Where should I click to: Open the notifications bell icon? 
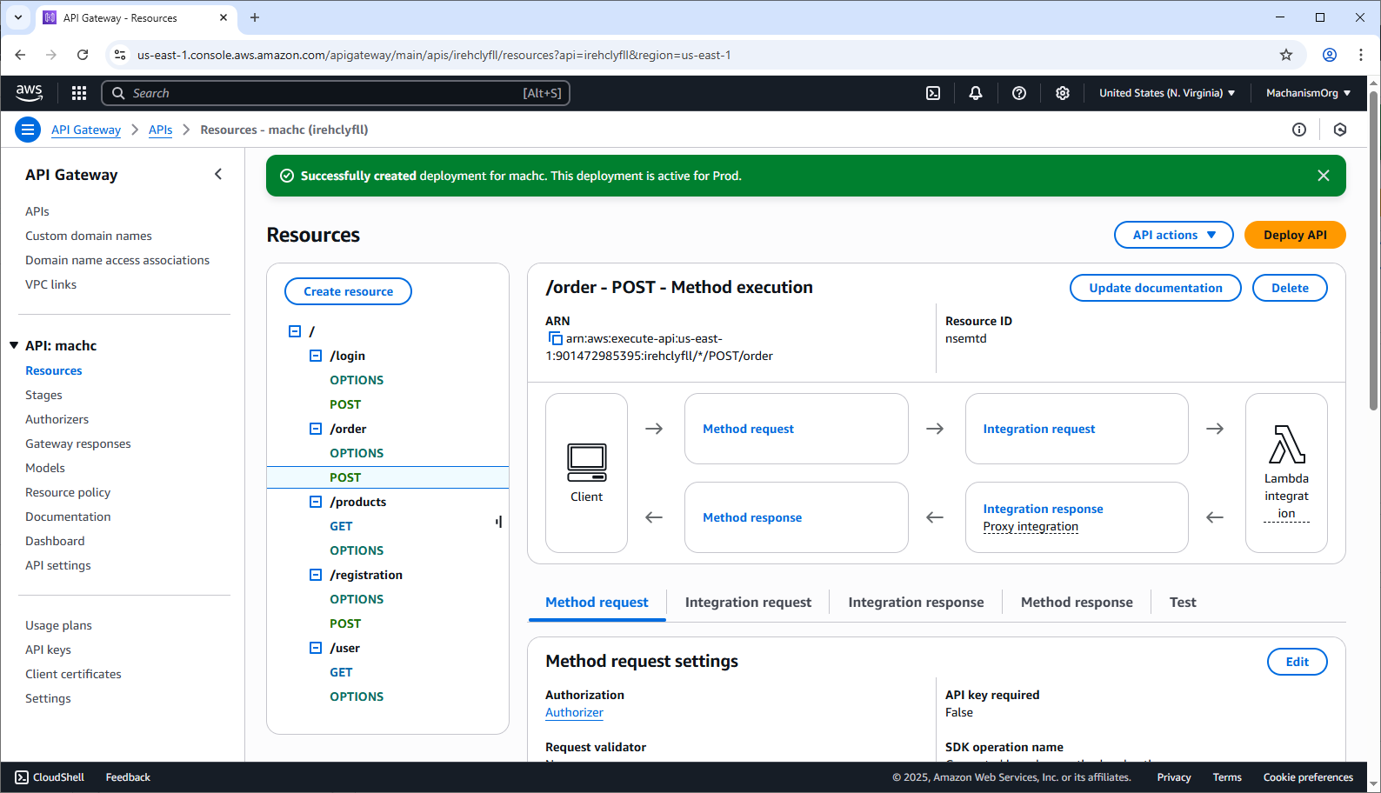[976, 93]
